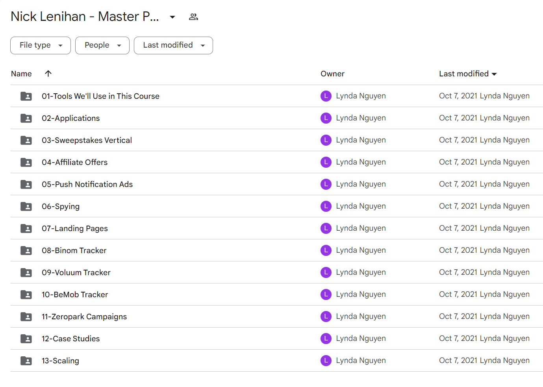Click folder icon for 08-Binom Tracker
The width and height of the screenshot is (543, 387).
coord(26,250)
